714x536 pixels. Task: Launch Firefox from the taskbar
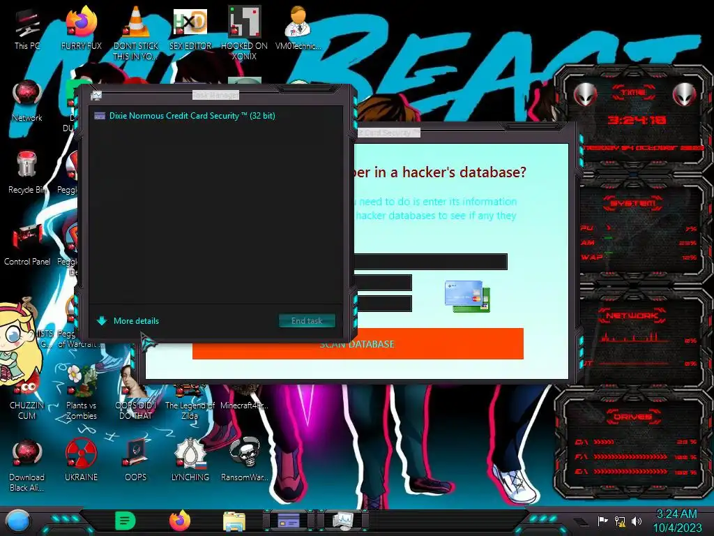[180, 521]
